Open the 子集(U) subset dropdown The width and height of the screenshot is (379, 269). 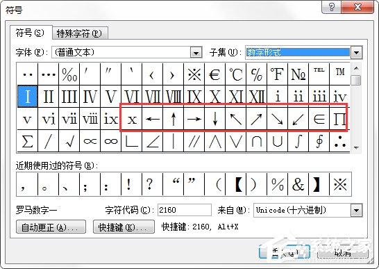[357, 52]
